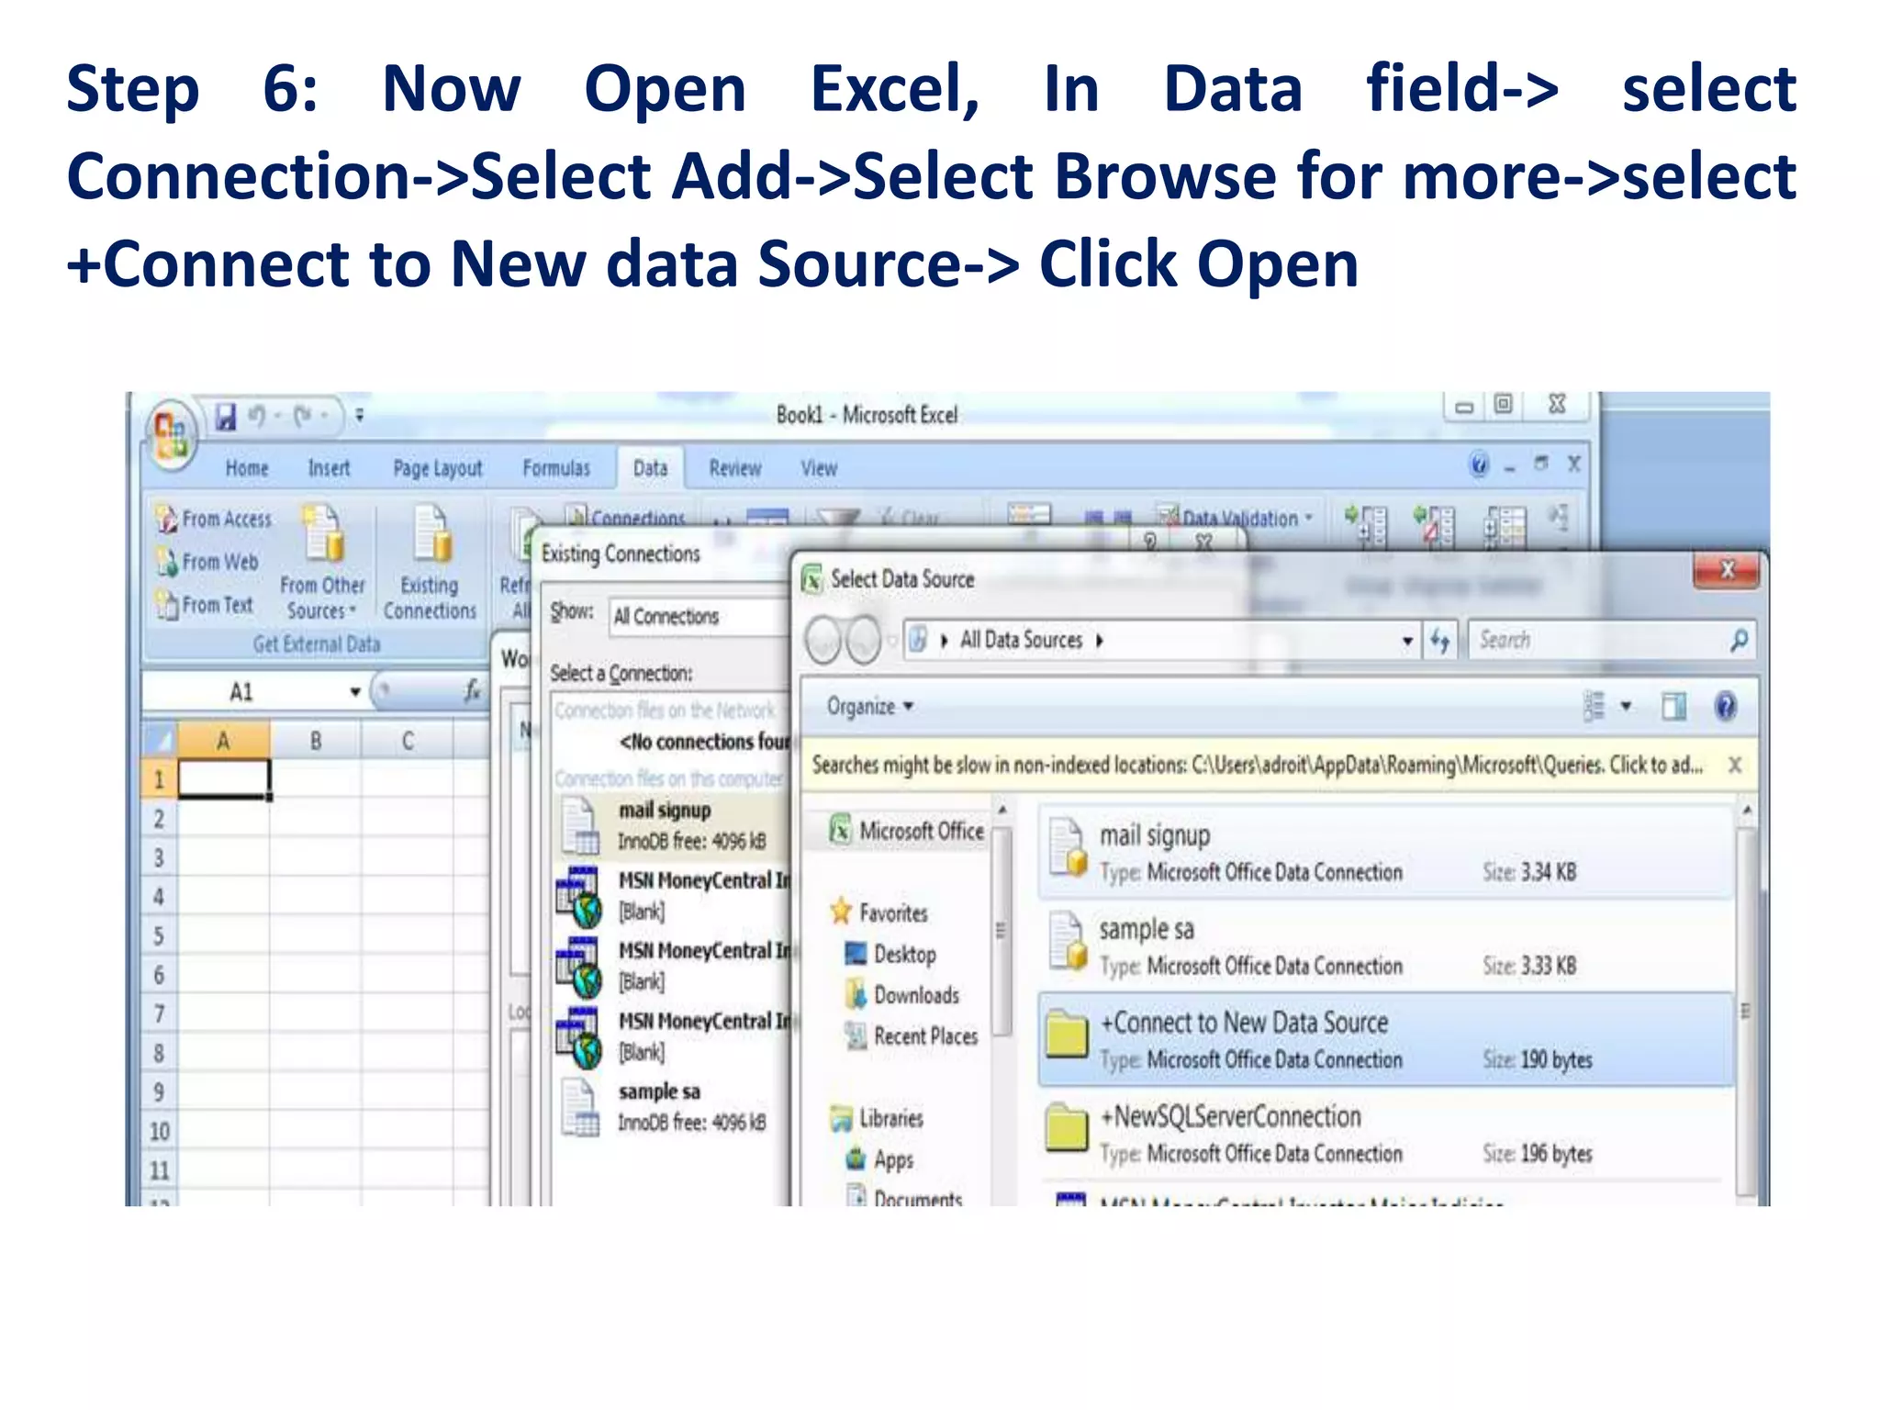This screenshot has width=1880, height=1410.
Task: Click the Redo icon in quick access toolbar
Action: point(303,417)
